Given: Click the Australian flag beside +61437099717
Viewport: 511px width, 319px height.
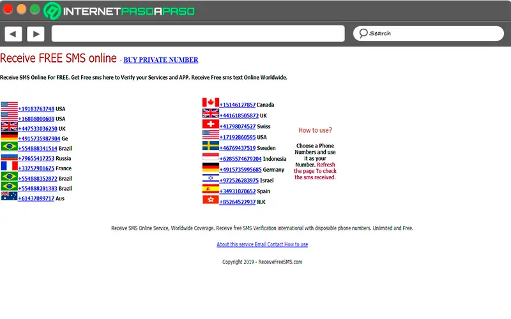Looking at the screenshot, I should [9, 196].
